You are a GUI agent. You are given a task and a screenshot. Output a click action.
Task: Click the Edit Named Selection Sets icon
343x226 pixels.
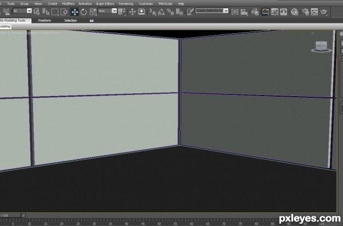point(190,11)
